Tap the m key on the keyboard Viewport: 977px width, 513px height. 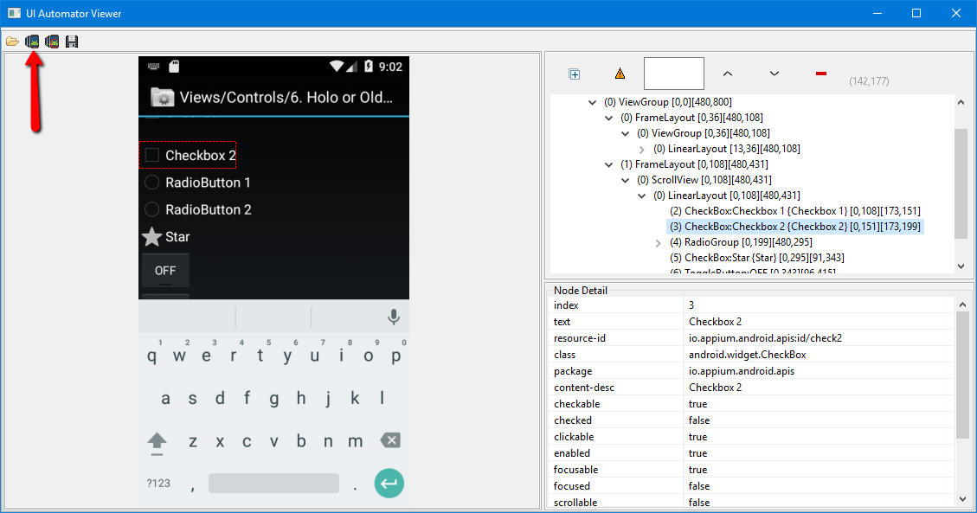pos(355,441)
